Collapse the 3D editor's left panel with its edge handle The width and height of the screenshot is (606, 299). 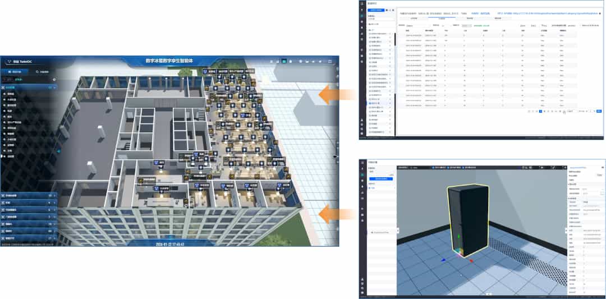[398, 231]
